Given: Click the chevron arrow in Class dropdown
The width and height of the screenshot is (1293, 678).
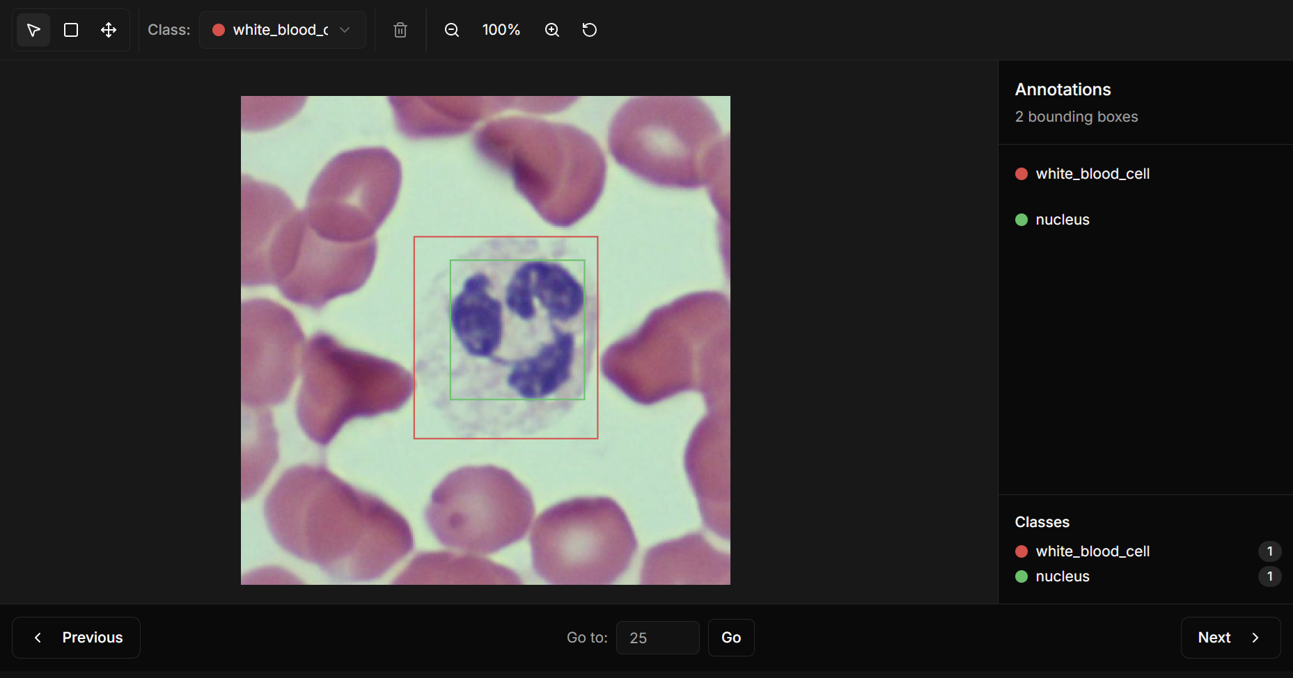Looking at the screenshot, I should (x=345, y=30).
